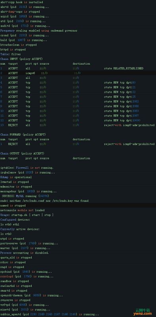This screenshot has height=317, width=156.
Task: Click 'named is stopped' line
Action: pos(13,206)
